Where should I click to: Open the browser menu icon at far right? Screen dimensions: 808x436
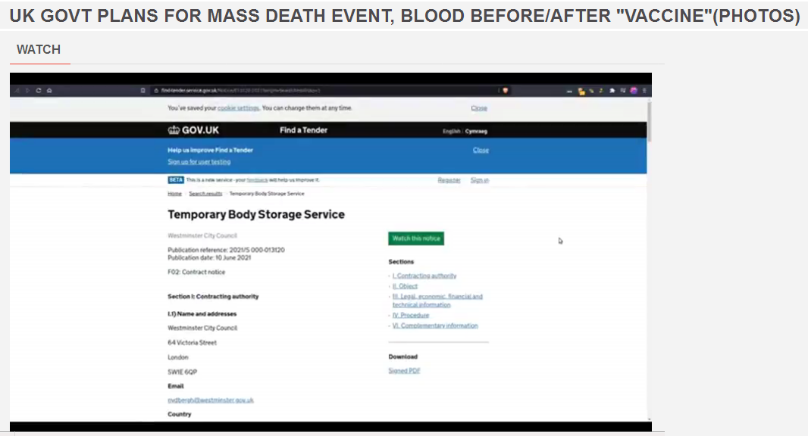pyautogui.click(x=644, y=90)
